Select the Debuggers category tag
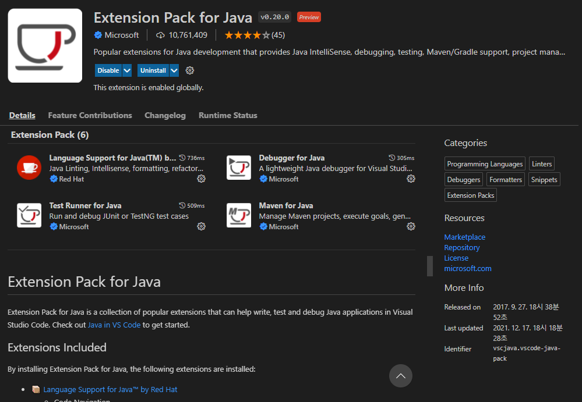Viewport: 582px width, 402px height. click(464, 180)
